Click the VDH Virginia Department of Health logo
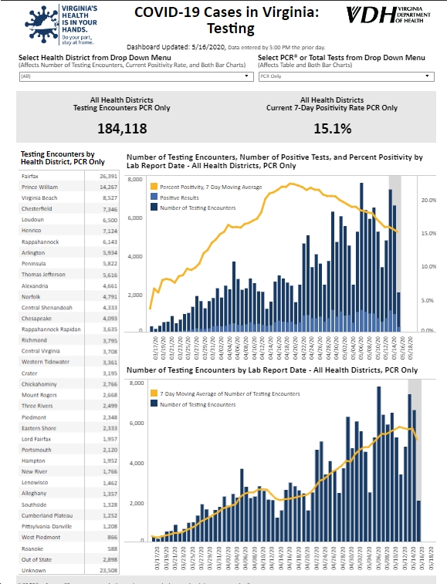This screenshot has height=584, width=447. 388,15
